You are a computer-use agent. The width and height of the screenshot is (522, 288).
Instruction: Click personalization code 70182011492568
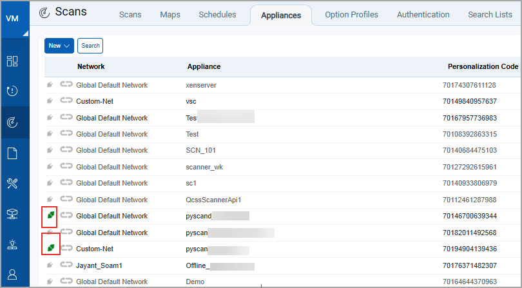469,233
